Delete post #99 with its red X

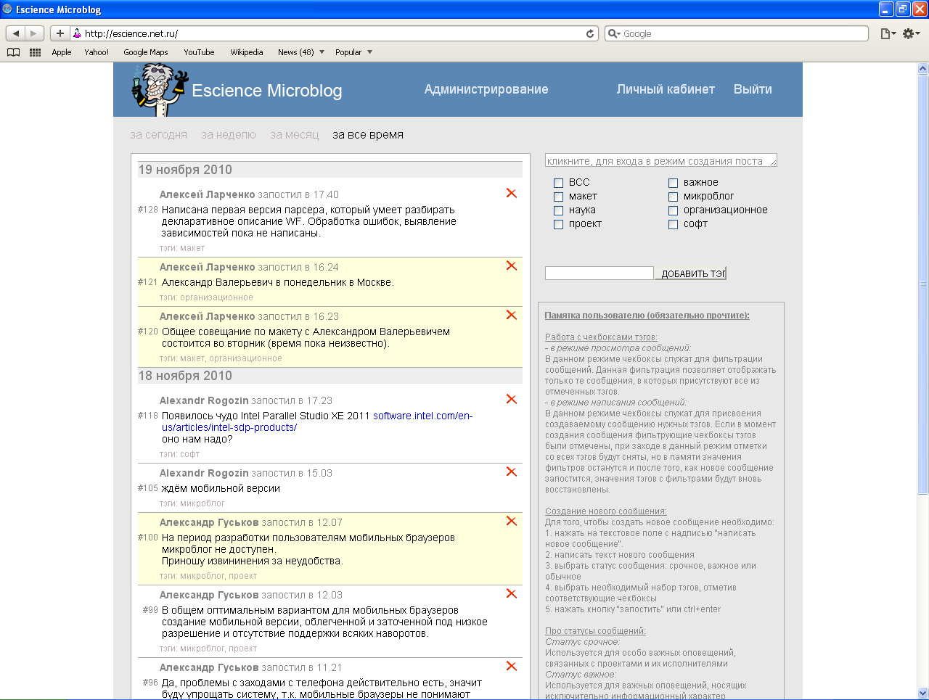512,593
